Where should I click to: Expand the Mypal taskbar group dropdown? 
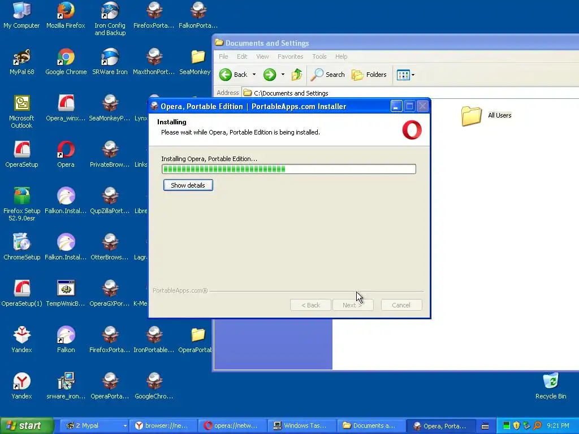[x=125, y=426]
